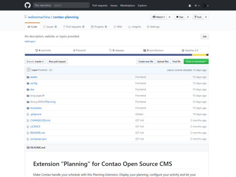
Task: Open the dca folder
Action: click(x=32, y=89)
